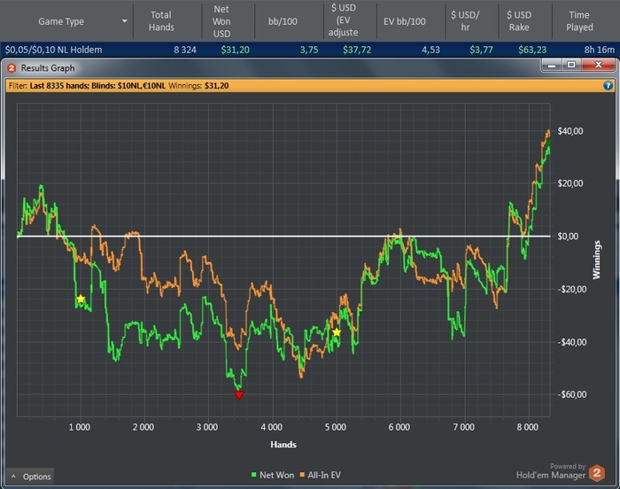Click the $0,00 y-axis label
620x489 pixels.
click(568, 237)
